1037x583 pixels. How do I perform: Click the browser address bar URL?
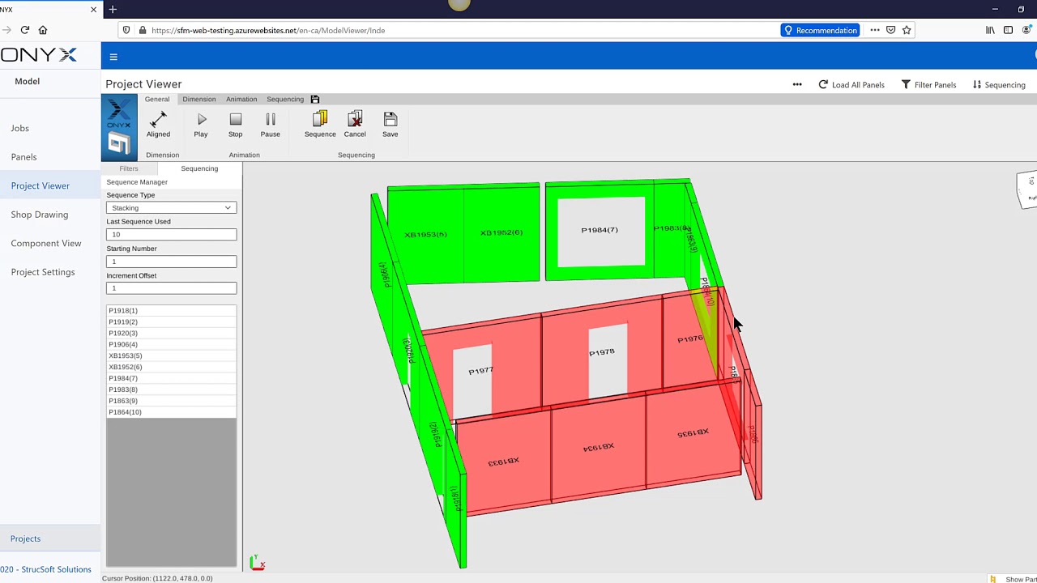pos(268,30)
